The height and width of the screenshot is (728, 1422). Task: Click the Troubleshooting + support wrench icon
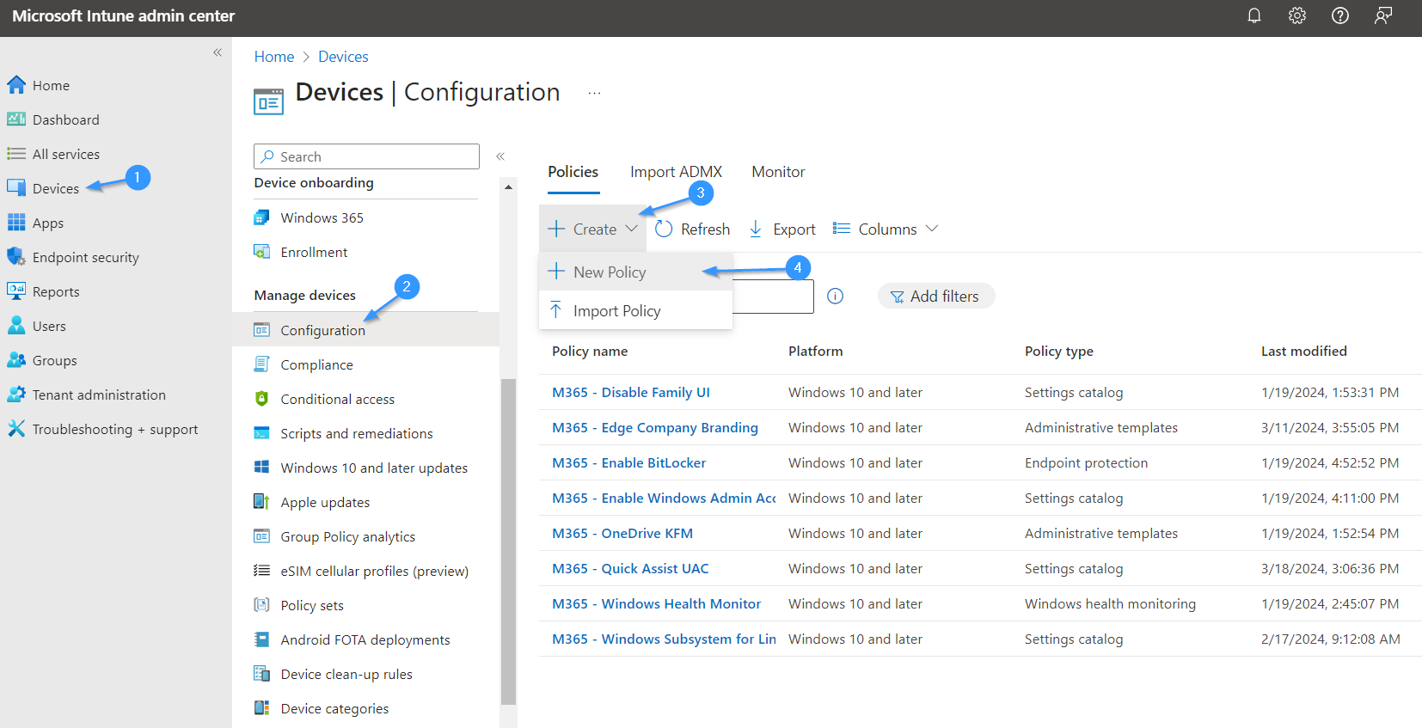[16, 429]
